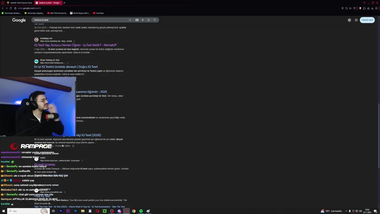
Task: Open the Take The Free Test sitelink
Action: (x=43, y=207)
